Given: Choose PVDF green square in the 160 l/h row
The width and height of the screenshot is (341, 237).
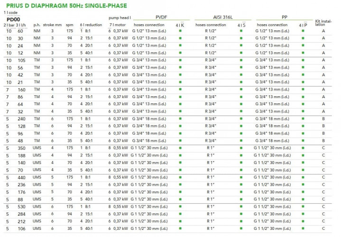Looking at the screenshot, I should click(180, 90).
